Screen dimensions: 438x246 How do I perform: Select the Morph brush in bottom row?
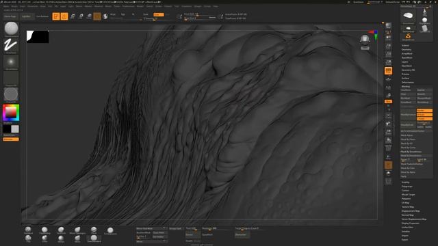click(61, 238)
